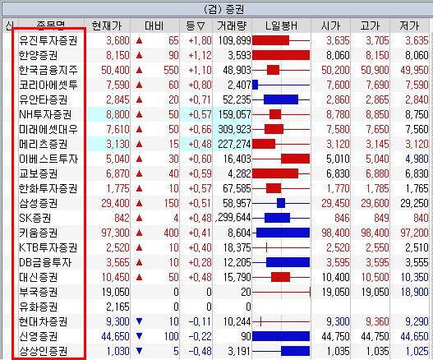Click the red candlestick bar for 한양증권
Image resolution: width=433 pixels, height=360 pixels.
coord(281,55)
